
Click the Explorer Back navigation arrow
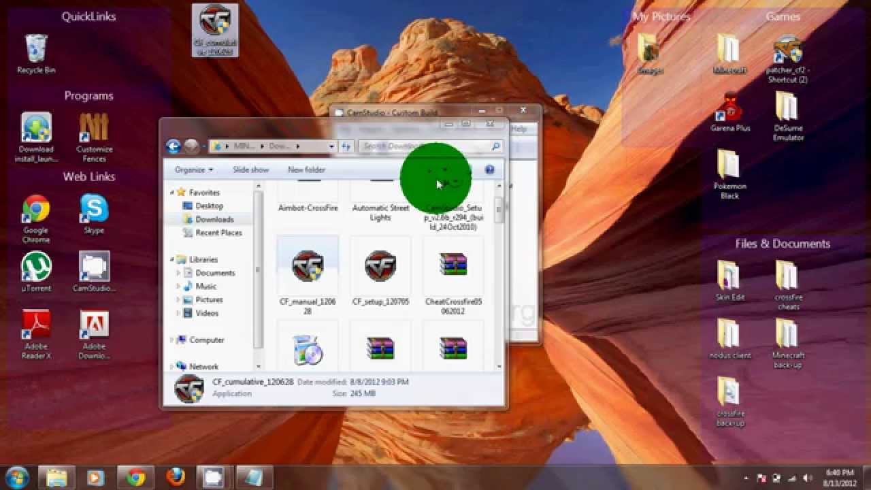pyautogui.click(x=173, y=146)
